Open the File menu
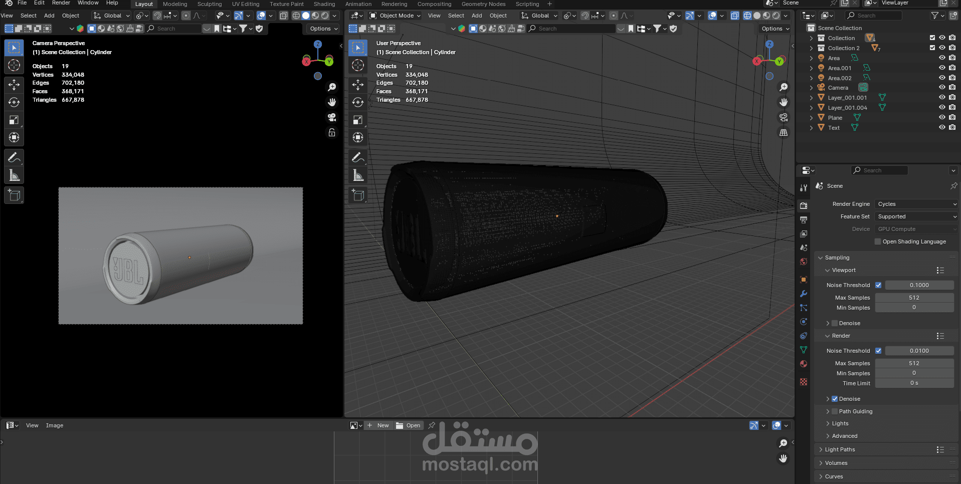Image resolution: width=961 pixels, height=484 pixels. (x=22, y=3)
